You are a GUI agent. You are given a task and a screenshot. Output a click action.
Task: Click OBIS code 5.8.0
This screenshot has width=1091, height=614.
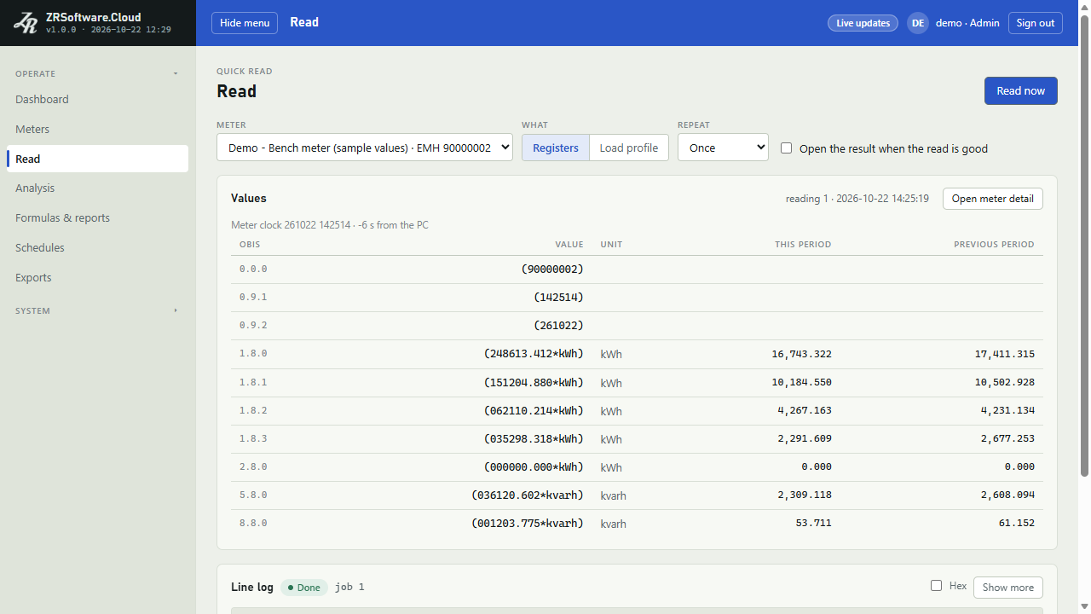click(x=253, y=495)
